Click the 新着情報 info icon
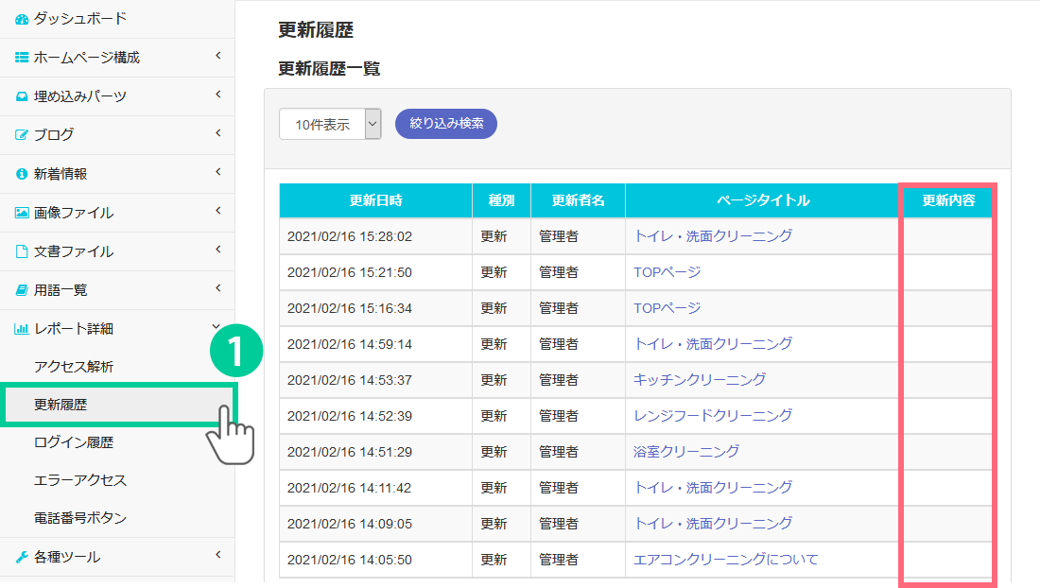This screenshot has height=588, width=1040. tap(22, 174)
